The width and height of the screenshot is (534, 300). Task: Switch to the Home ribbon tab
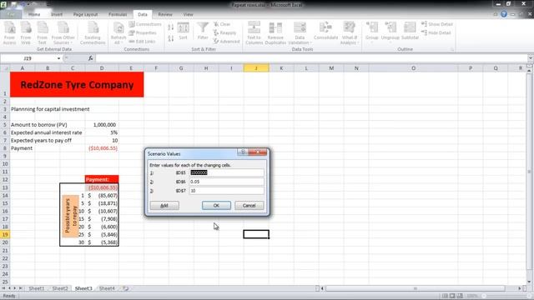[x=34, y=15]
